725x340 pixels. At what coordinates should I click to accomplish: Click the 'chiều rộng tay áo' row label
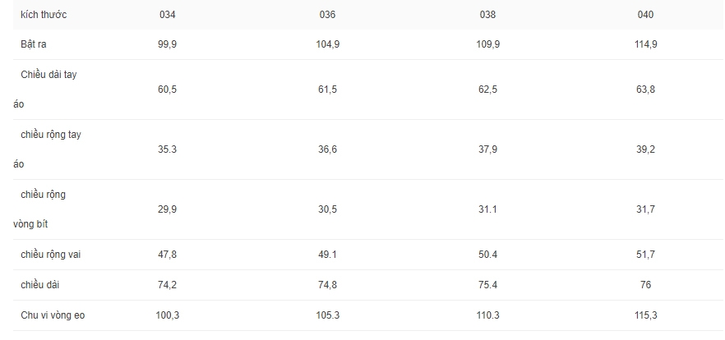click(47, 149)
